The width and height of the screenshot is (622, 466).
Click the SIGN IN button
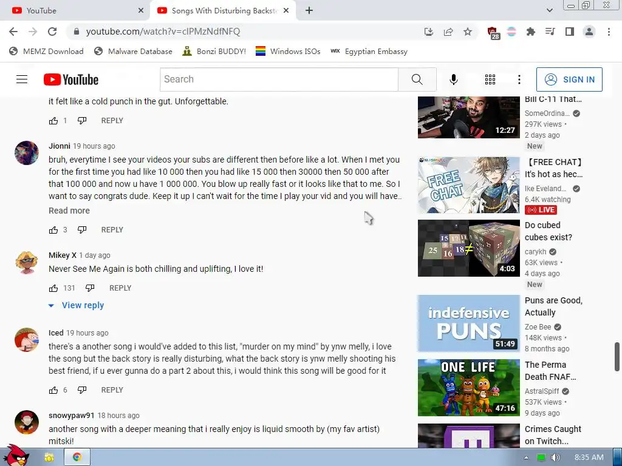point(569,79)
